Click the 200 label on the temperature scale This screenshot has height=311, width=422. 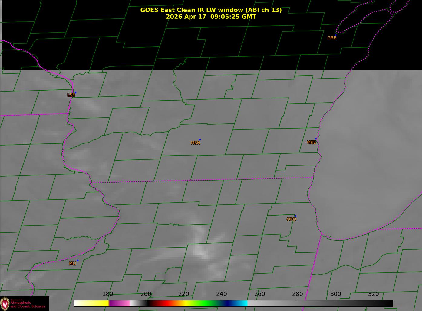[x=146, y=294]
